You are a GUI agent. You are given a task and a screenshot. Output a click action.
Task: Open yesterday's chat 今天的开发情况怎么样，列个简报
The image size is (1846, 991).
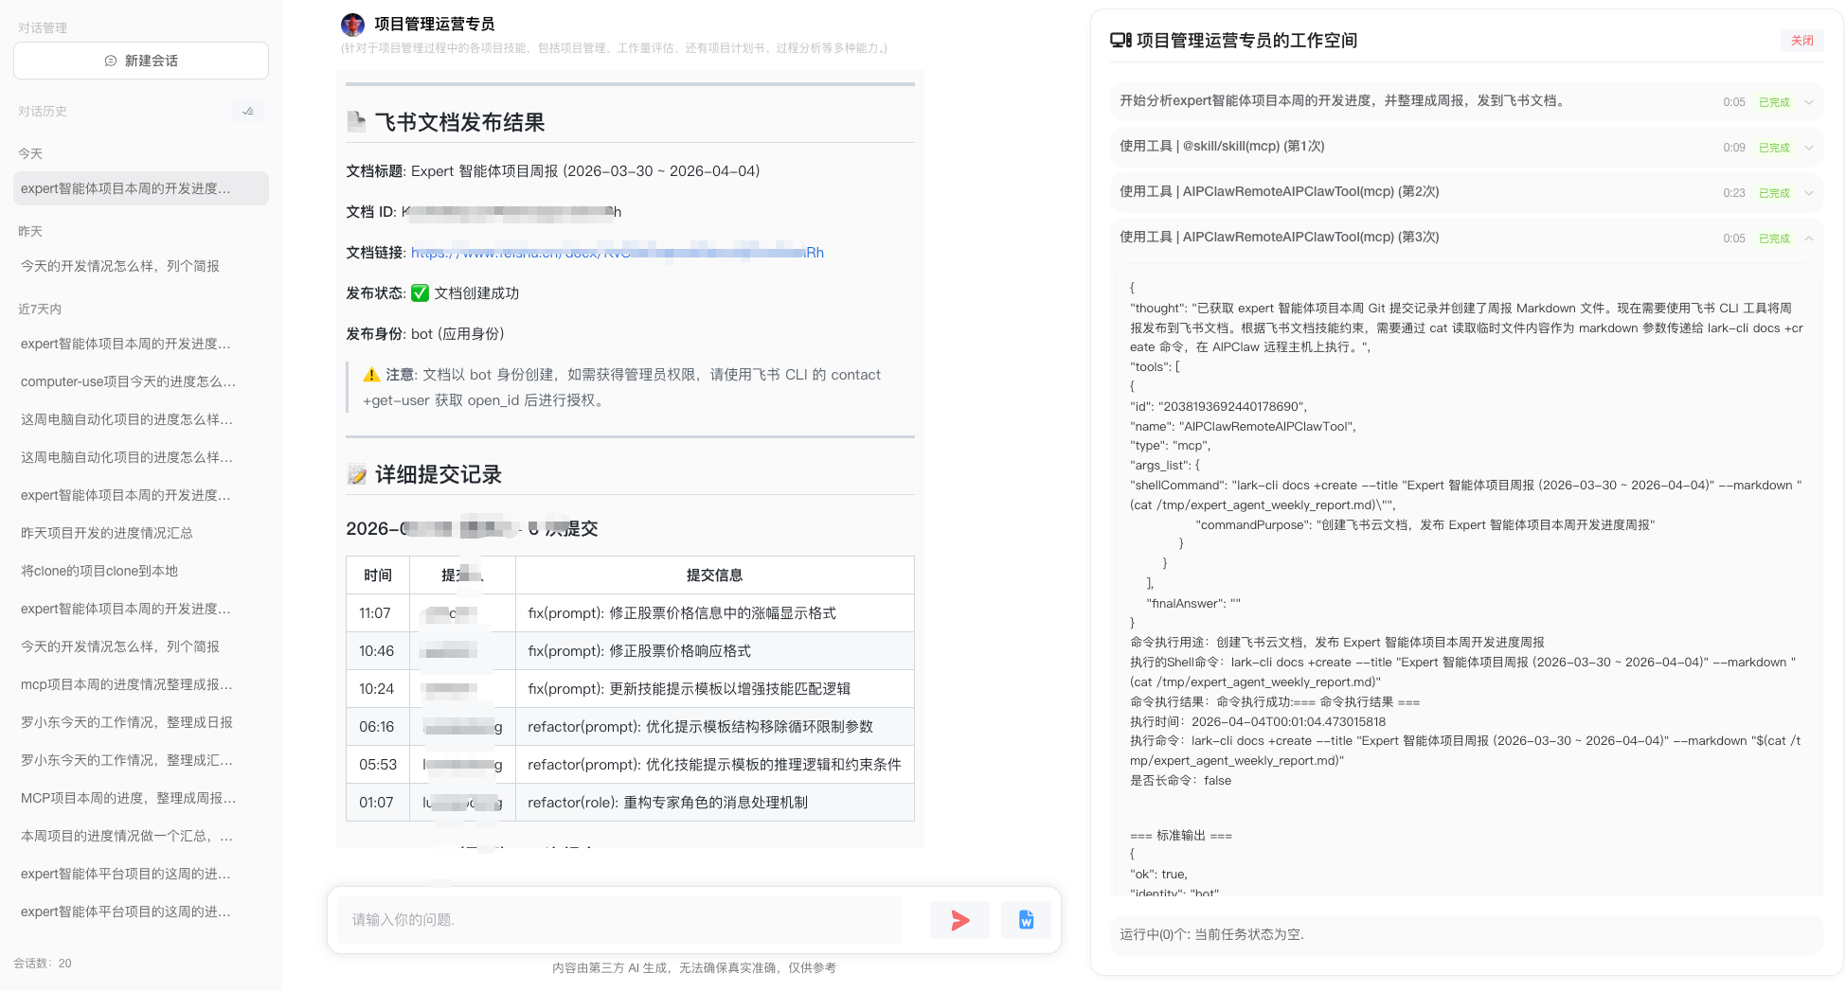(120, 266)
